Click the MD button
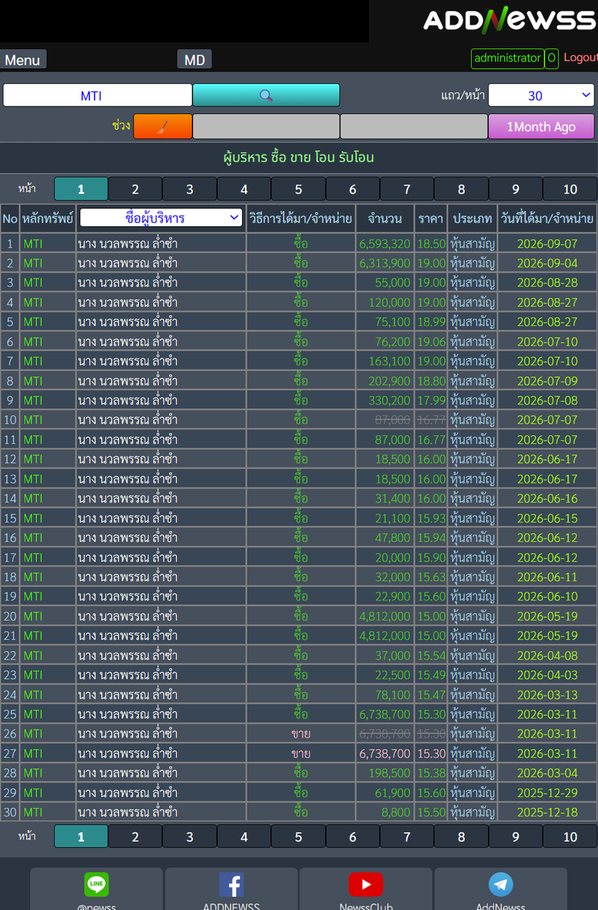This screenshot has width=598, height=910. pyautogui.click(x=194, y=59)
